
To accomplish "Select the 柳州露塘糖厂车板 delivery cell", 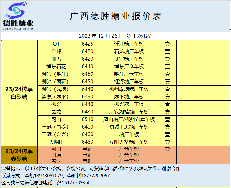I will (x=129, y=89).
